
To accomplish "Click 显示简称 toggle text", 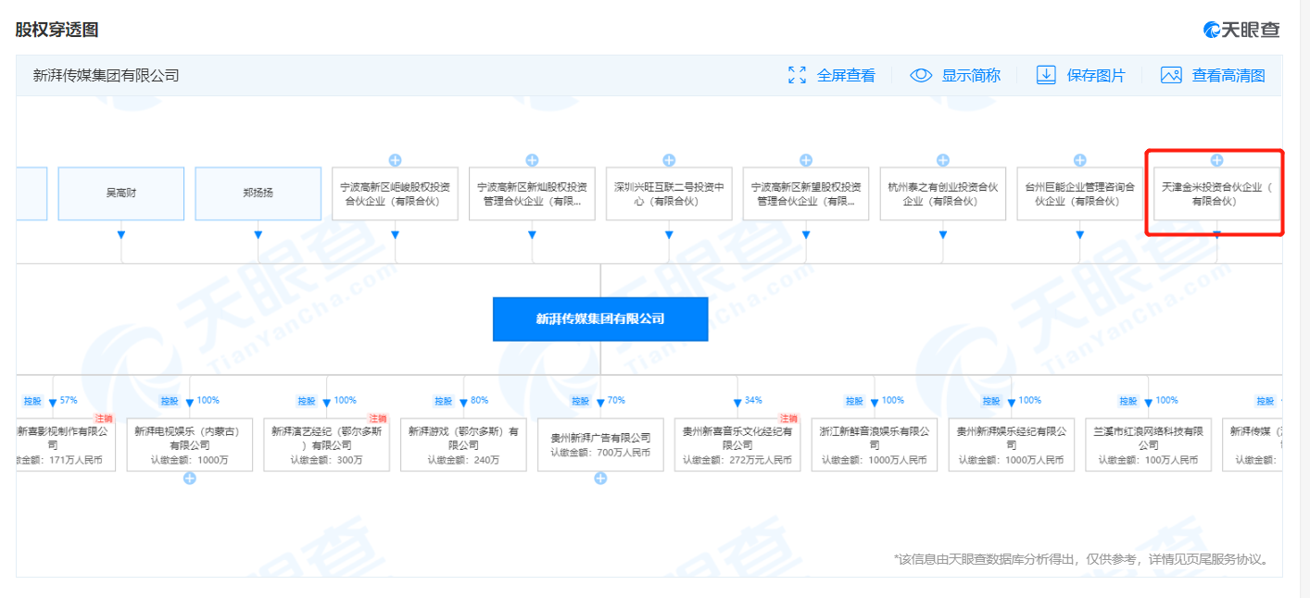I will [x=971, y=76].
